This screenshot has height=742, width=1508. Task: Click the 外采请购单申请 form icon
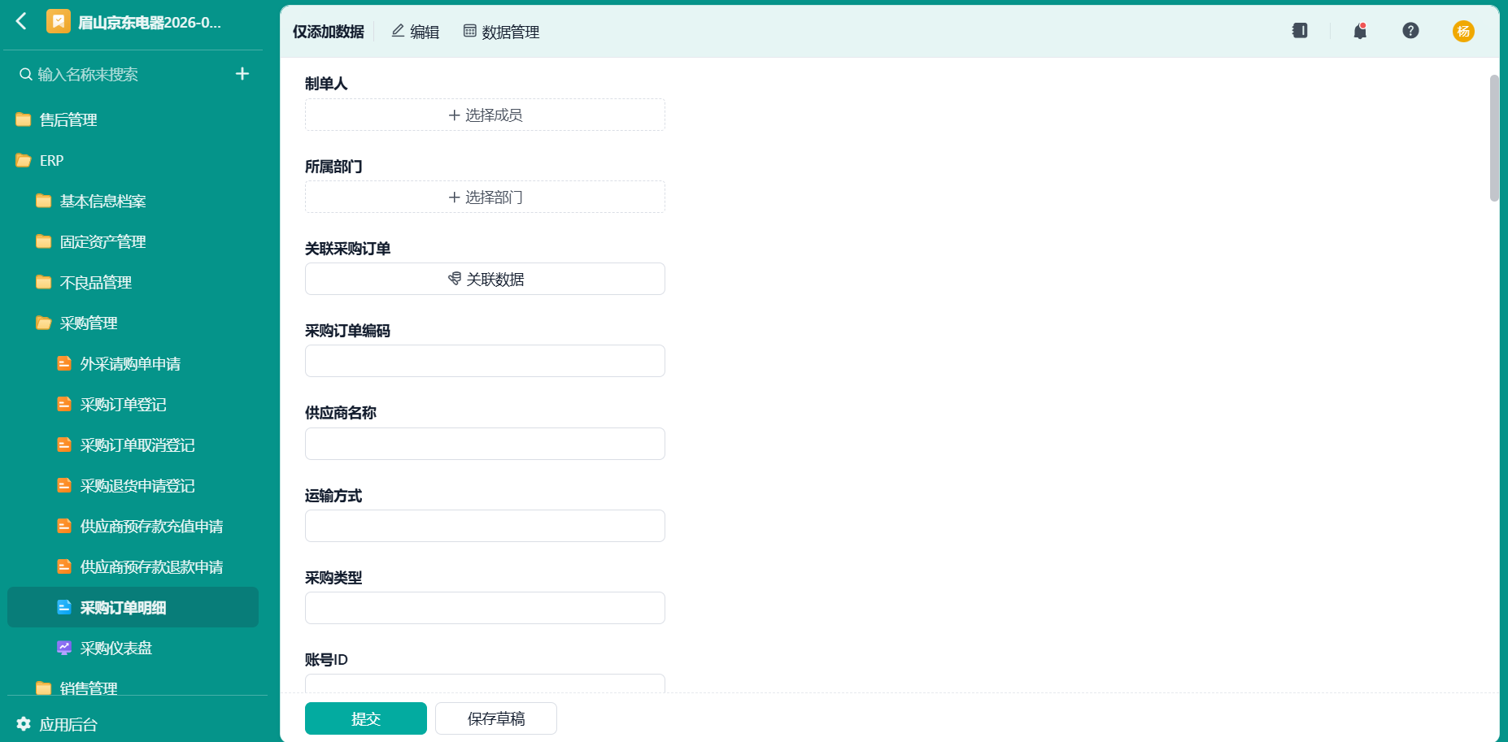64,363
